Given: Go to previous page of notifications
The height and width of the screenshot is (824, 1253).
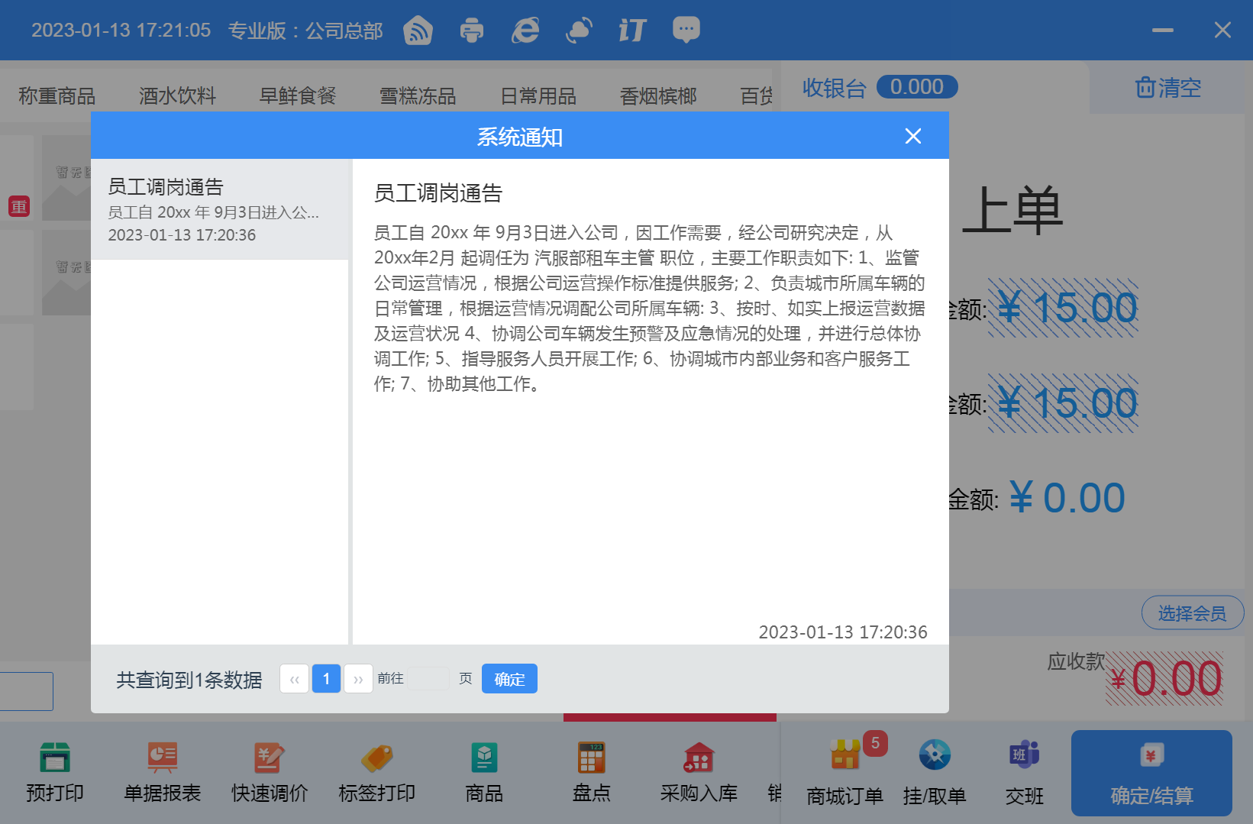Looking at the screenshot, I should coord(294,679).
